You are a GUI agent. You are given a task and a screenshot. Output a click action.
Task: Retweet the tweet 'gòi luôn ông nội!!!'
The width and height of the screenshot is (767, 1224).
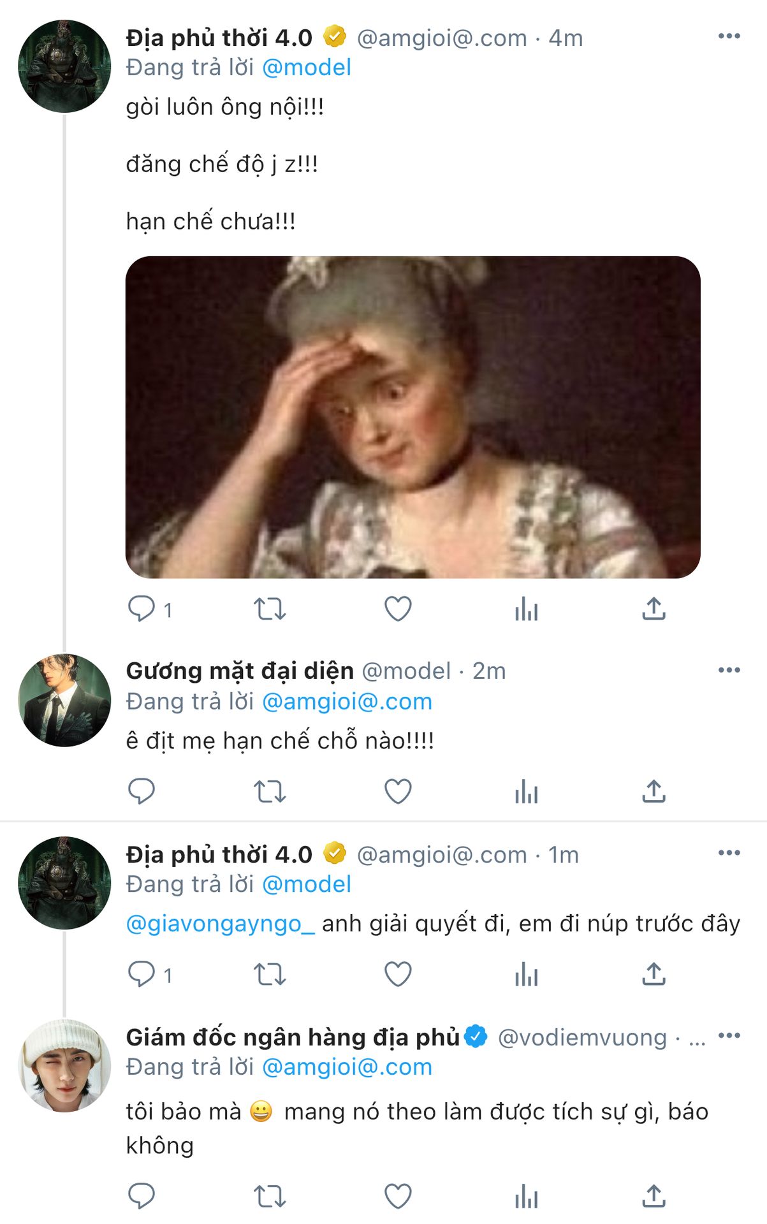tap(270, 609)
